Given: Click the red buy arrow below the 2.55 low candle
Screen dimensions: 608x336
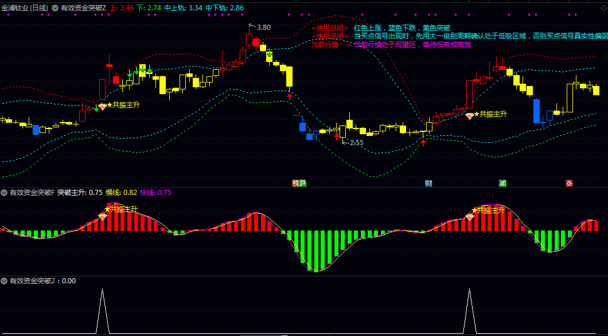Looking at the screenshot, I should pyautogui.click(x=337, y=137).
